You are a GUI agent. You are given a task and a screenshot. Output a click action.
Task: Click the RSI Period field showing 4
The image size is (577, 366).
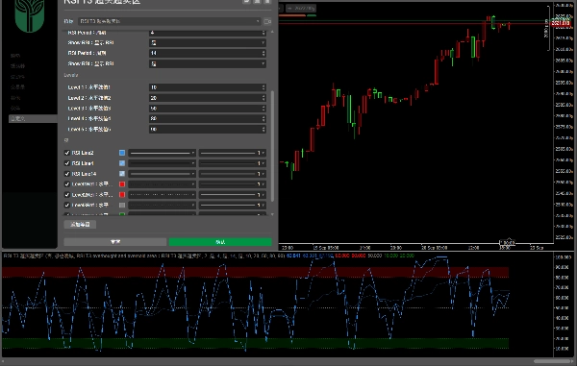pos(208,33)
